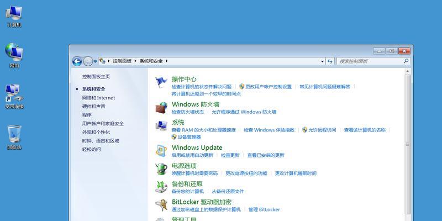Click 更改电源按钮的功能 link
This screenshot has height=221, width=442.
(246, 173)
